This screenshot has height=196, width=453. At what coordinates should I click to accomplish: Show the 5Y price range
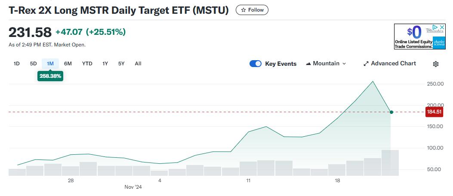point(121,64)
